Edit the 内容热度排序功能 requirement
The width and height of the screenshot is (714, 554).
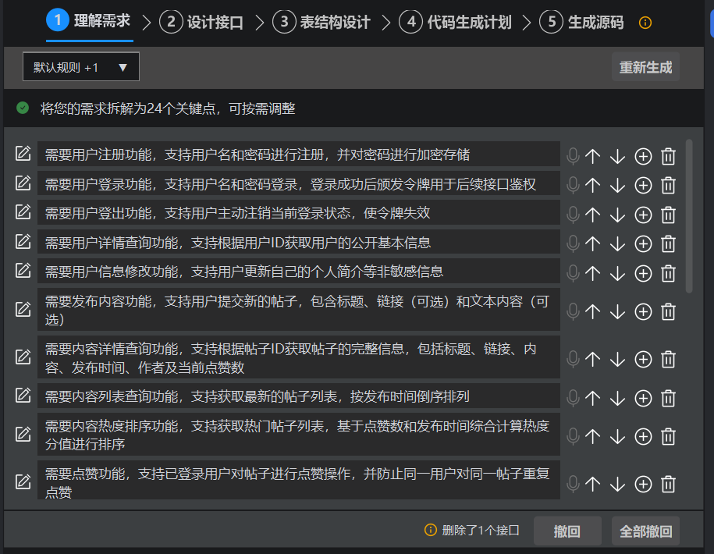tap(23, 434)
